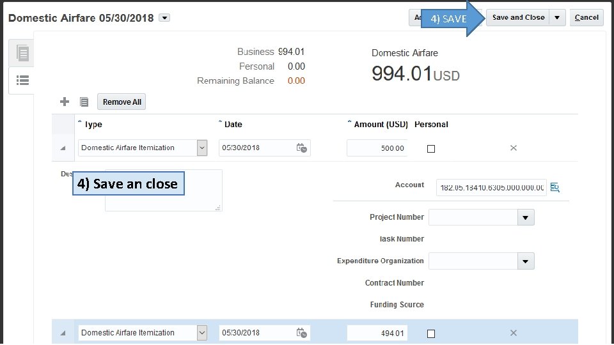
Task: Click the 994.01 USD total amount
Action: click(x=416, y=73)
